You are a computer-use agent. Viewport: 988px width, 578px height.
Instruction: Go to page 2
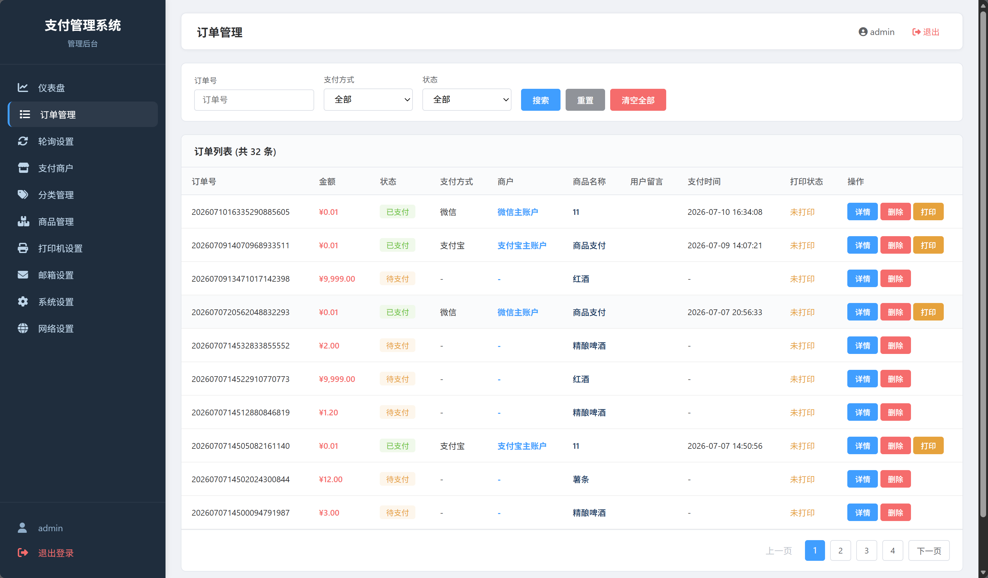coord(840,550)
